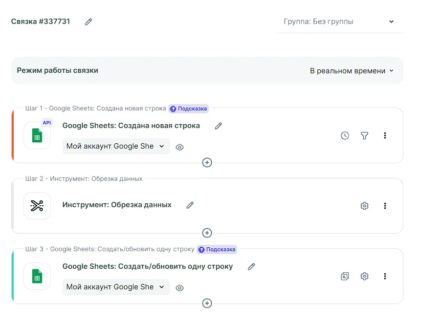Open account dropdown in step 1
The height and width of the screenshot is (326, 441).
tap(116, 146)
